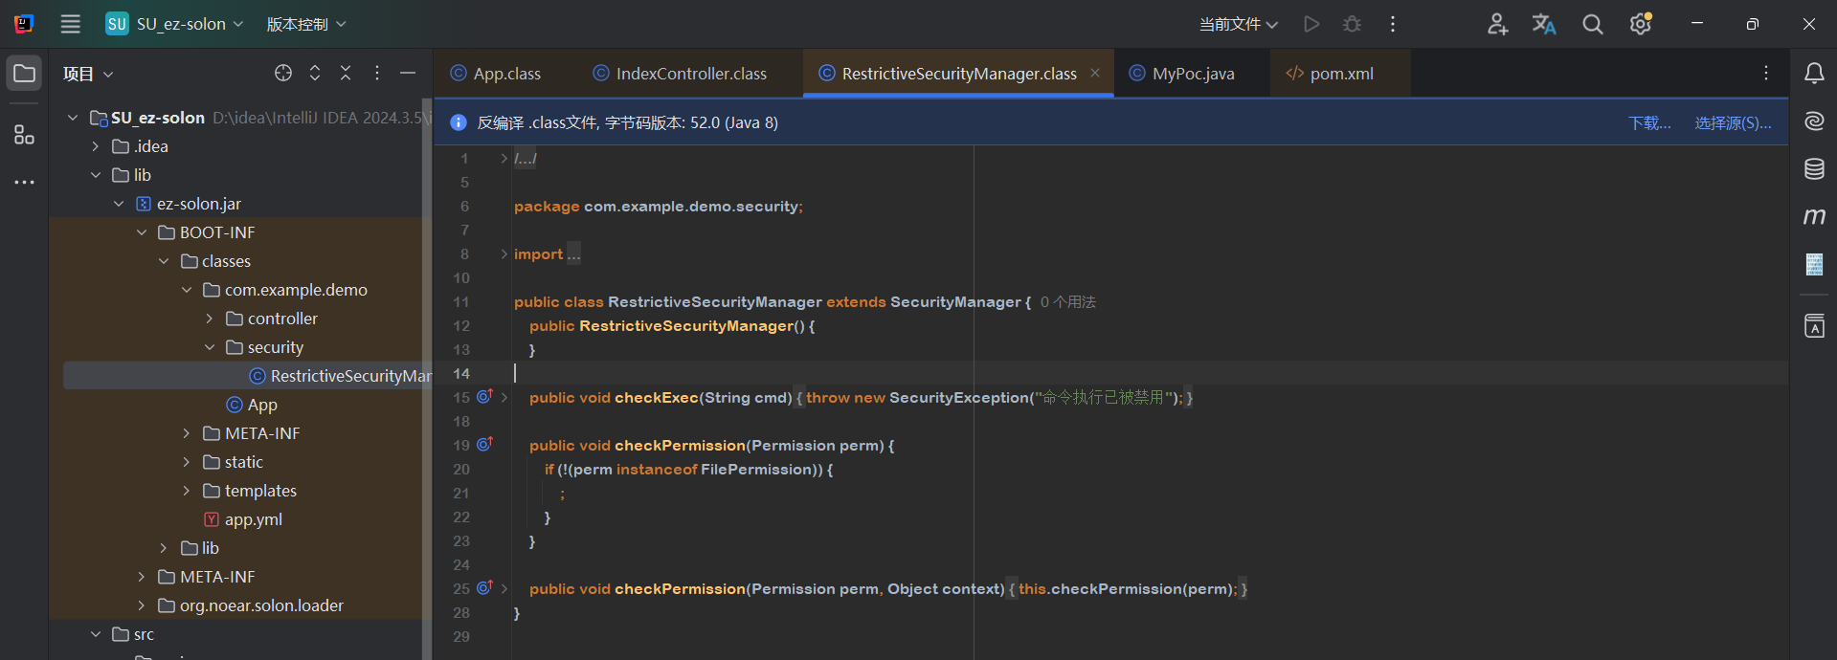The width and height of the screenshot is (1837, 660).
Task: Open Search Everywhere magnifier
Action: [x=1593, y=24]
